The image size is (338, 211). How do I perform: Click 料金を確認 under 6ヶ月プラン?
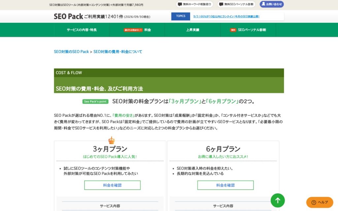coord(225,185)
